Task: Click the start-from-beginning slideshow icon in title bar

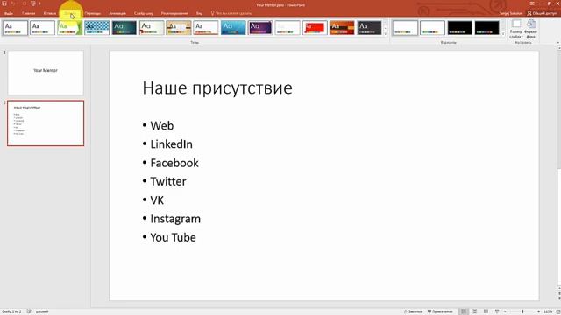Action: 33,3
